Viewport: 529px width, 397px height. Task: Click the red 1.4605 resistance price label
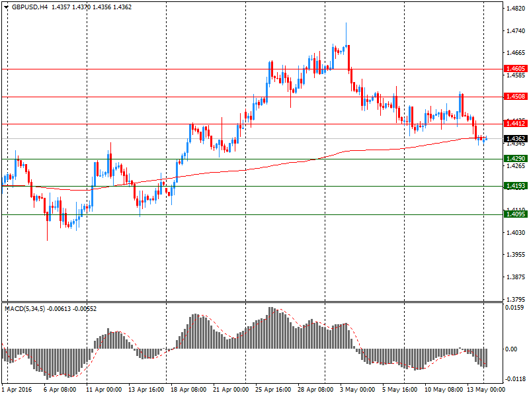coord(516,69)
